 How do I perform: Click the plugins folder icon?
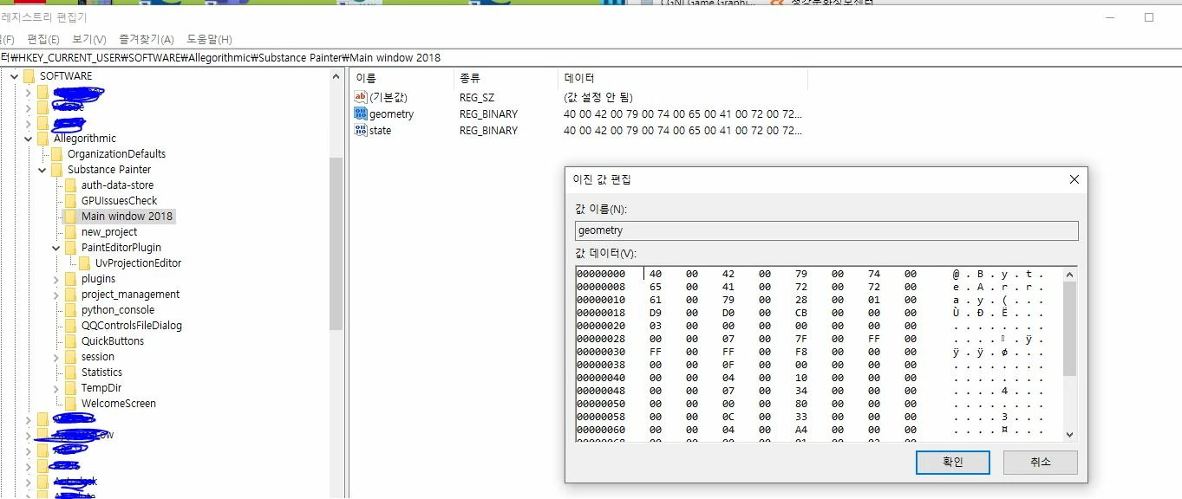tap(71, 279)
